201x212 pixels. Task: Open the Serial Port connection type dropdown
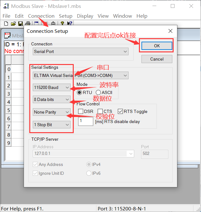pyautogui.click(x=81, y=51)
